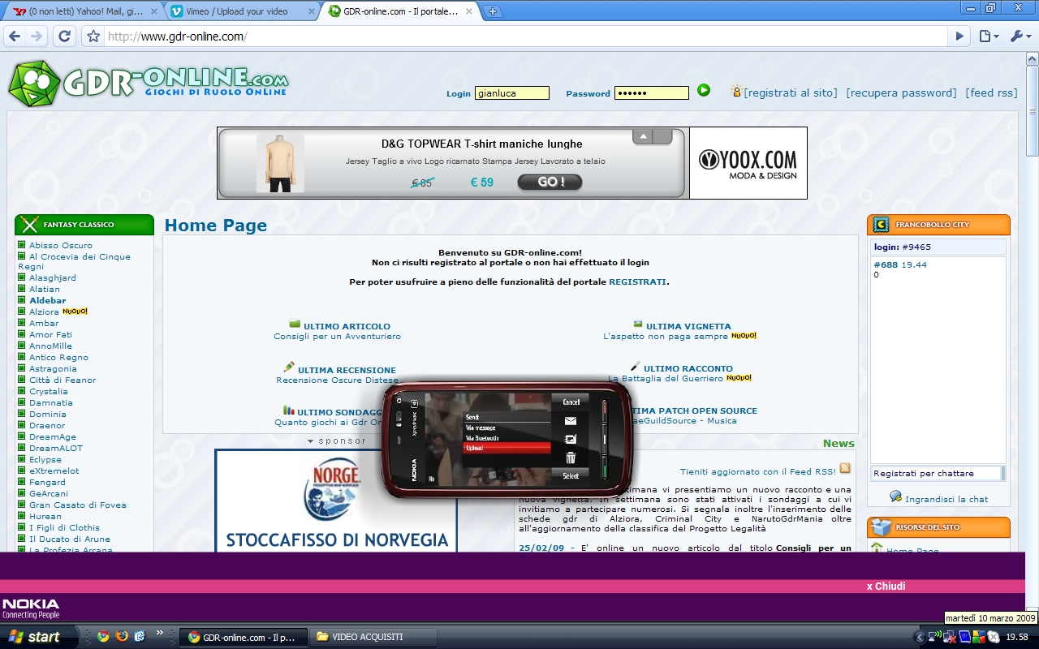The image size is (1039, 649).
Task: Choose Via Bluetooth in the Nokia Send menu
Action: 507,438
